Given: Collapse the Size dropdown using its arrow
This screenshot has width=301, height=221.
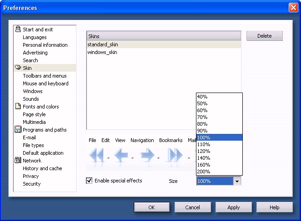Looking at the screenshot, I should click(x=237, y=181).
